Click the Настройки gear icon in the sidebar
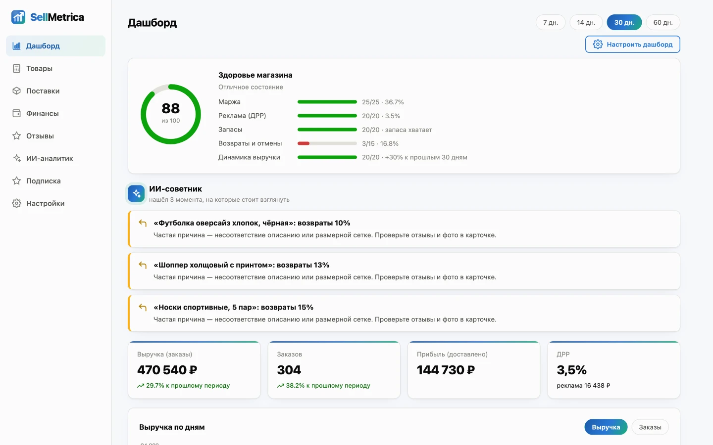713x445 pixels. [x=17, y=203]
